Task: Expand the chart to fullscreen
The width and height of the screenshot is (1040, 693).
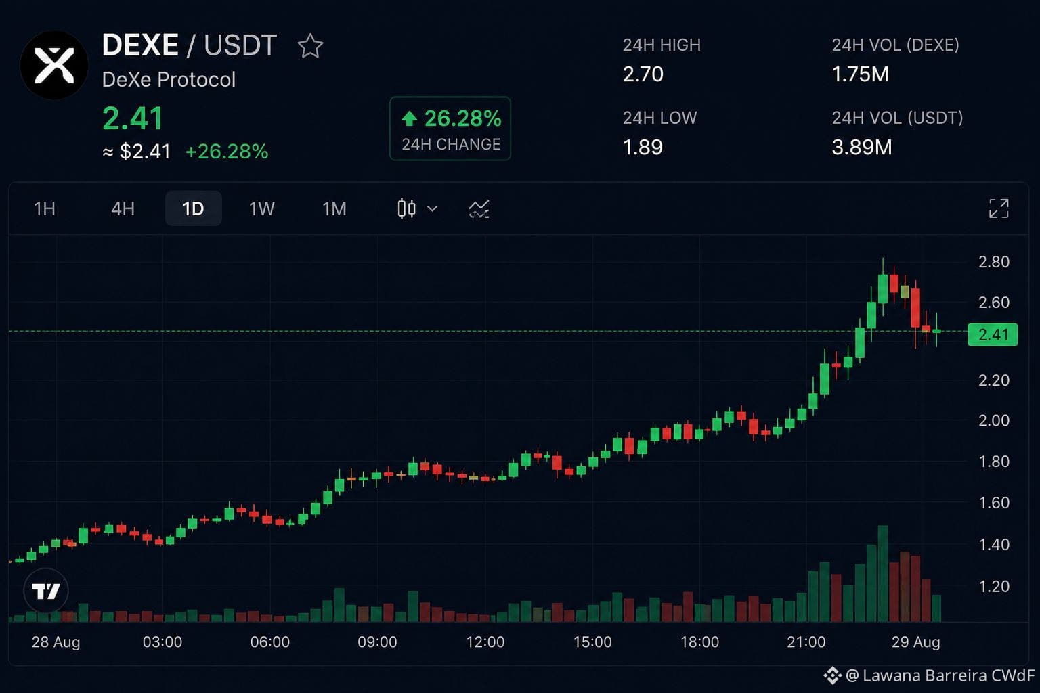Action: point(999,208)
